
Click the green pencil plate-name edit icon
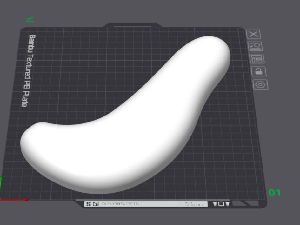point(30,19)
